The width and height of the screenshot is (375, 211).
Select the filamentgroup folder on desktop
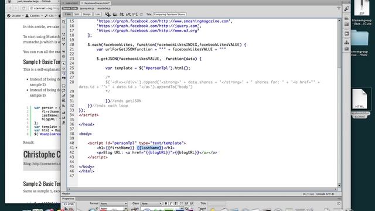(360, 43)
